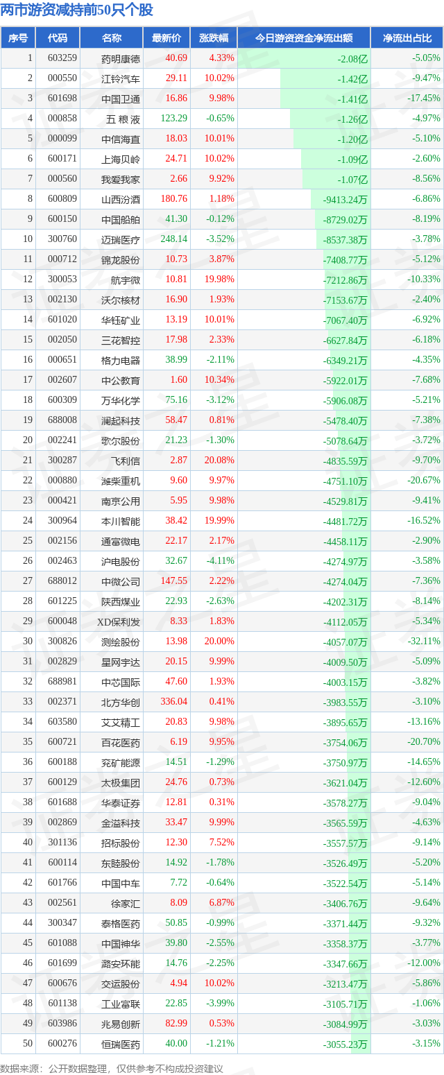Click the 最新价 column header

pyautogui.click(x=166, y=38)
